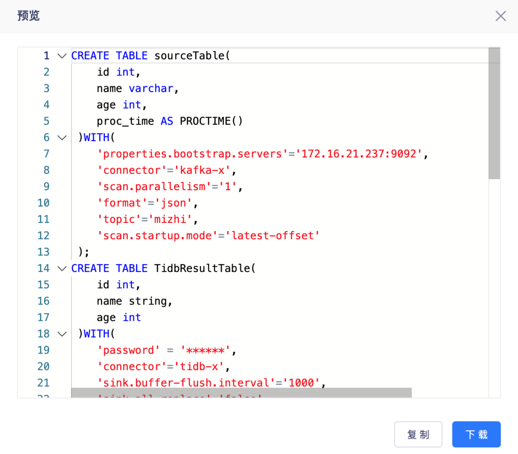Click the password property line
518x454 pixels.
point(166,350)
